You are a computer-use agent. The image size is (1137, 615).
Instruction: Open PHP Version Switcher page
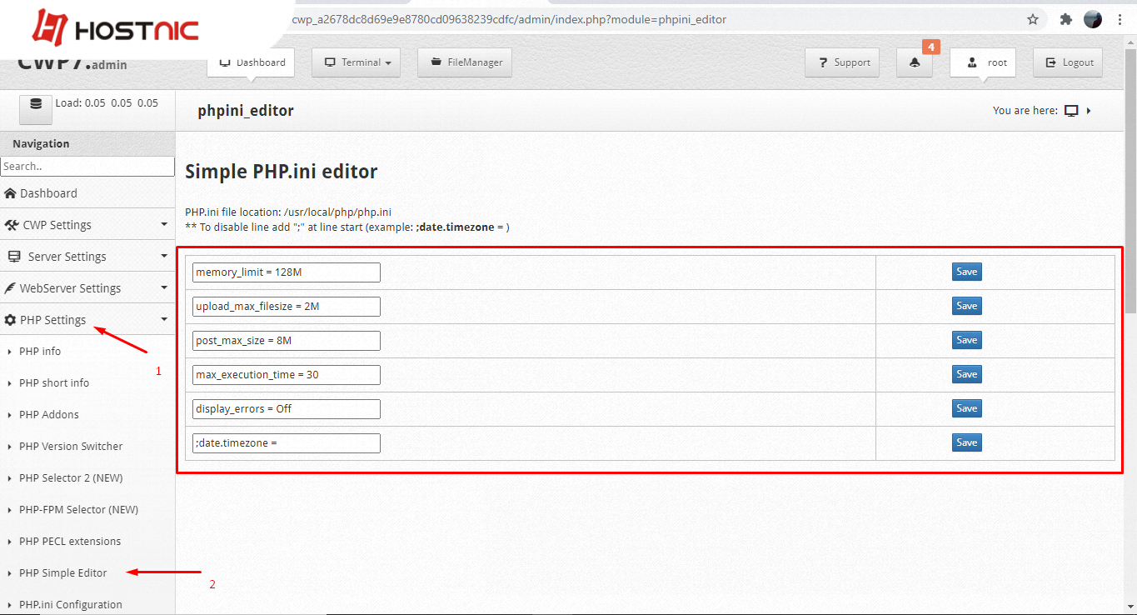[71, 447]
